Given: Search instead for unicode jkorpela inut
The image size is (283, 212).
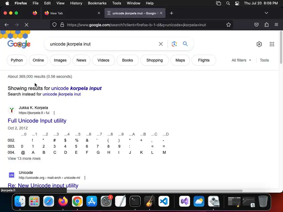Looking at the screenshot, I should pos(62,94).
